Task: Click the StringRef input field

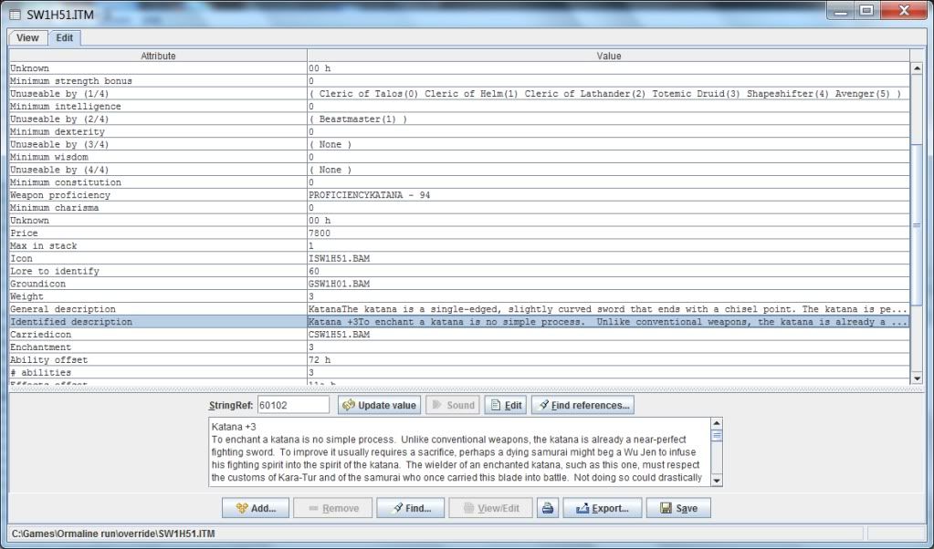Action: (x=292, y=405)
